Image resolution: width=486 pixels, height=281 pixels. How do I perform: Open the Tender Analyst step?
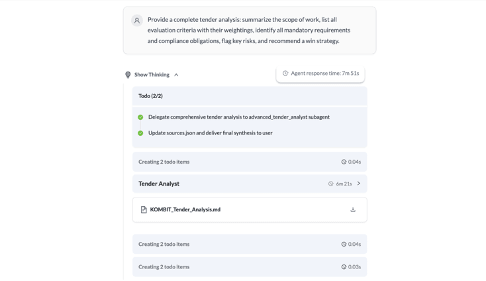(x=250, y=184)
